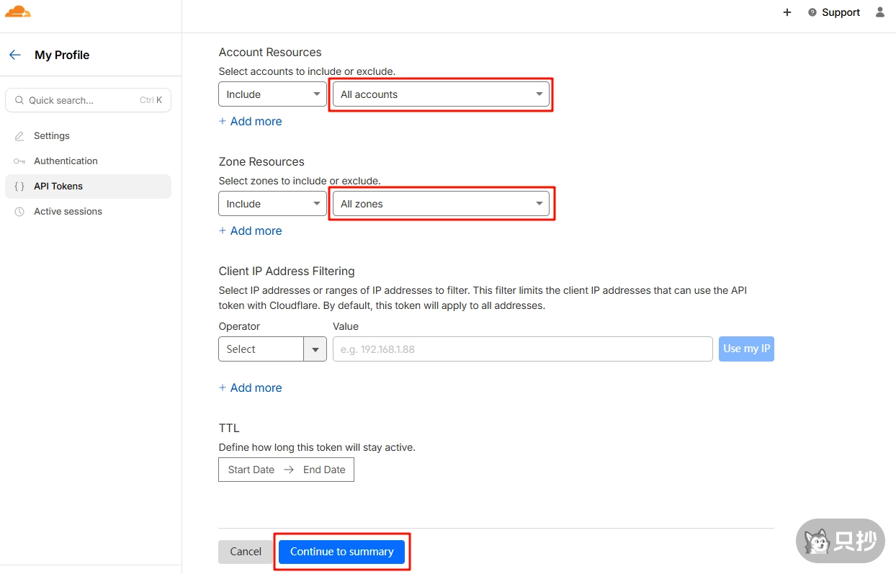Viewport: 896px width, 574px height.
Task: Open the TTL Start Date picker
Action: point(251,470)
